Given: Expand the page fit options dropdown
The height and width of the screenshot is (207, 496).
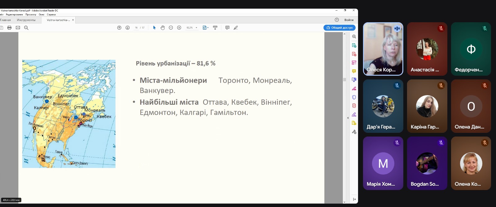Looking at the screenshot, I should pyautogui.click(x=208, y=28).
